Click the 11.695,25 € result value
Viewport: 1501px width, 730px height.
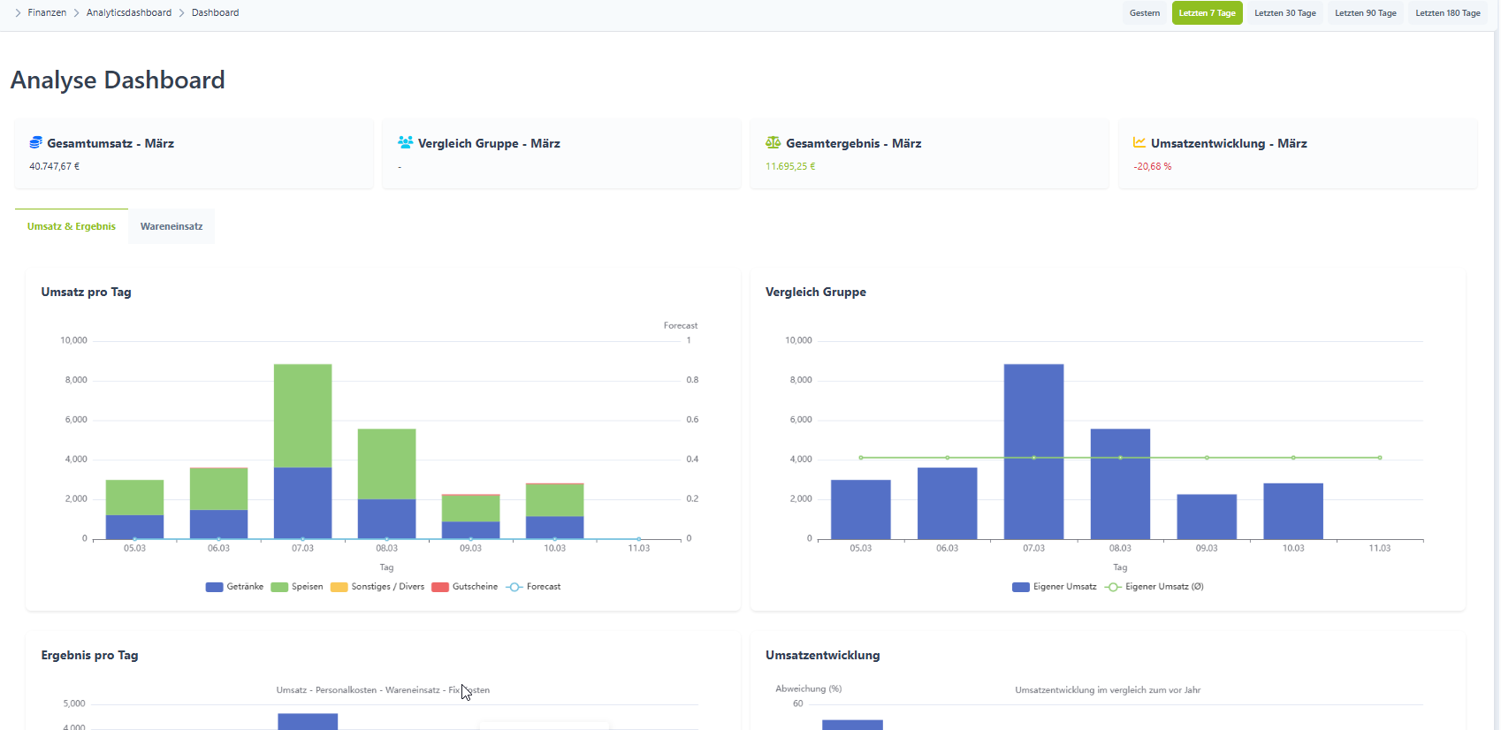pyautogui.click(x=790, y=166)
